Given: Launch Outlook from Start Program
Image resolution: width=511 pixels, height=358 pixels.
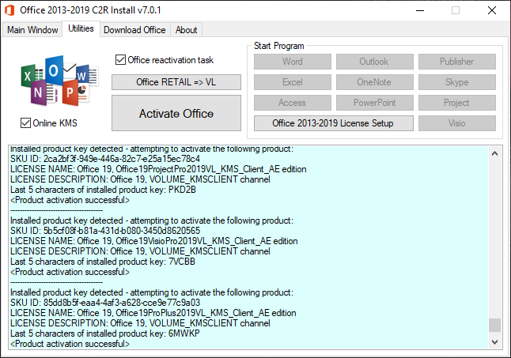Looking at the screenshot, I should tap(374, 62).
